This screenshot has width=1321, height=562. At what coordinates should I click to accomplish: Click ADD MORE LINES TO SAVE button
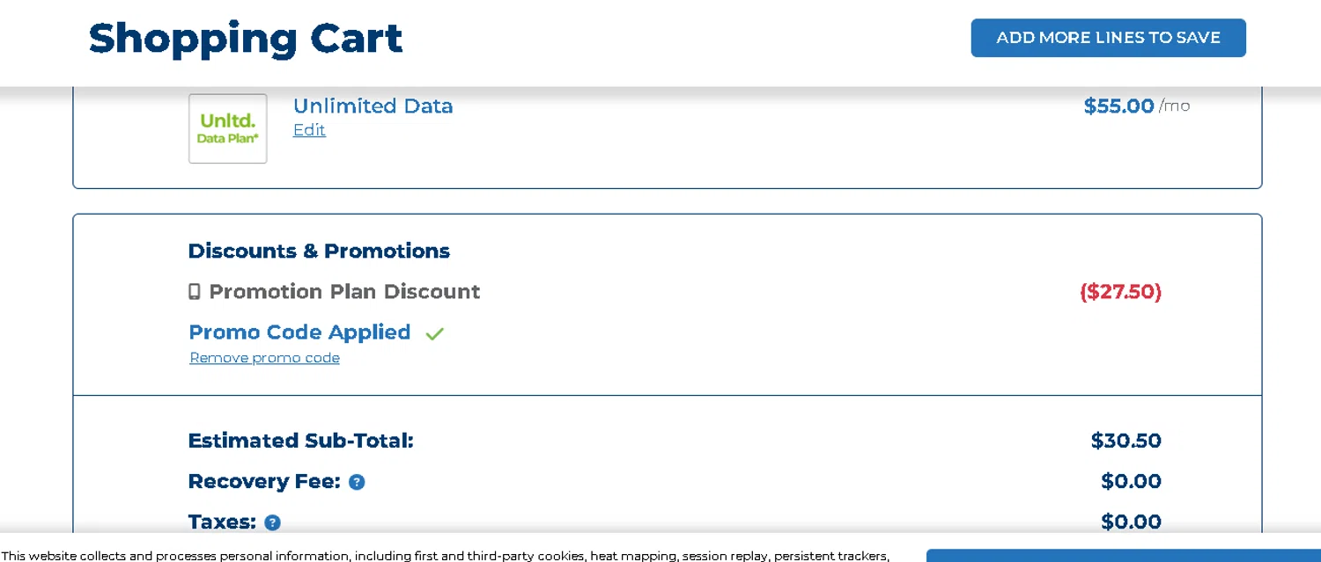1108,38
